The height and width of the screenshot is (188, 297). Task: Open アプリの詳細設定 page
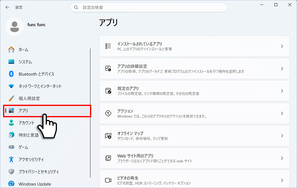[x=194, y=69]
